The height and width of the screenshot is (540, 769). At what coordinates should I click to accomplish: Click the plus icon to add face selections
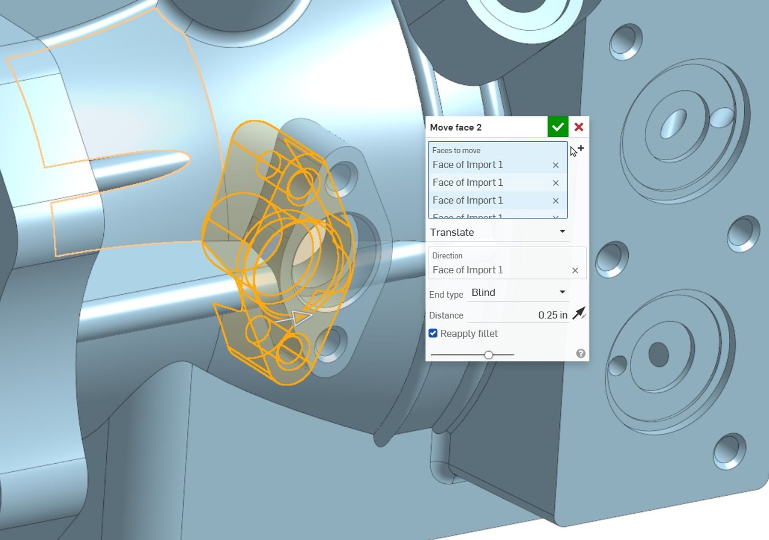(x=582, y=148)
